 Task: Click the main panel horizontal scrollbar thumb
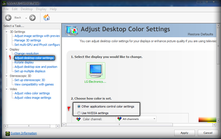point(119,125)
